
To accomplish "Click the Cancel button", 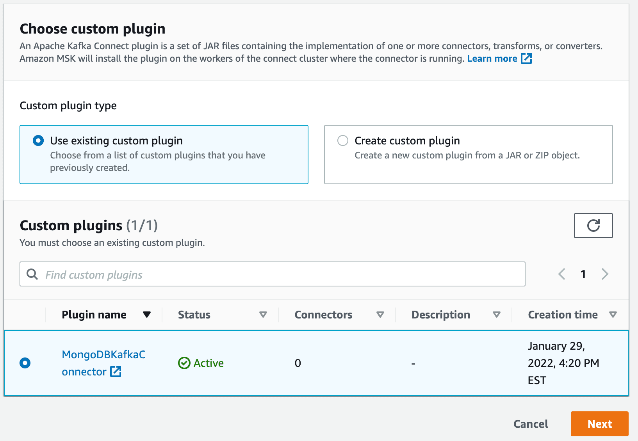I will pyautogui.click(x=531, y=424).
